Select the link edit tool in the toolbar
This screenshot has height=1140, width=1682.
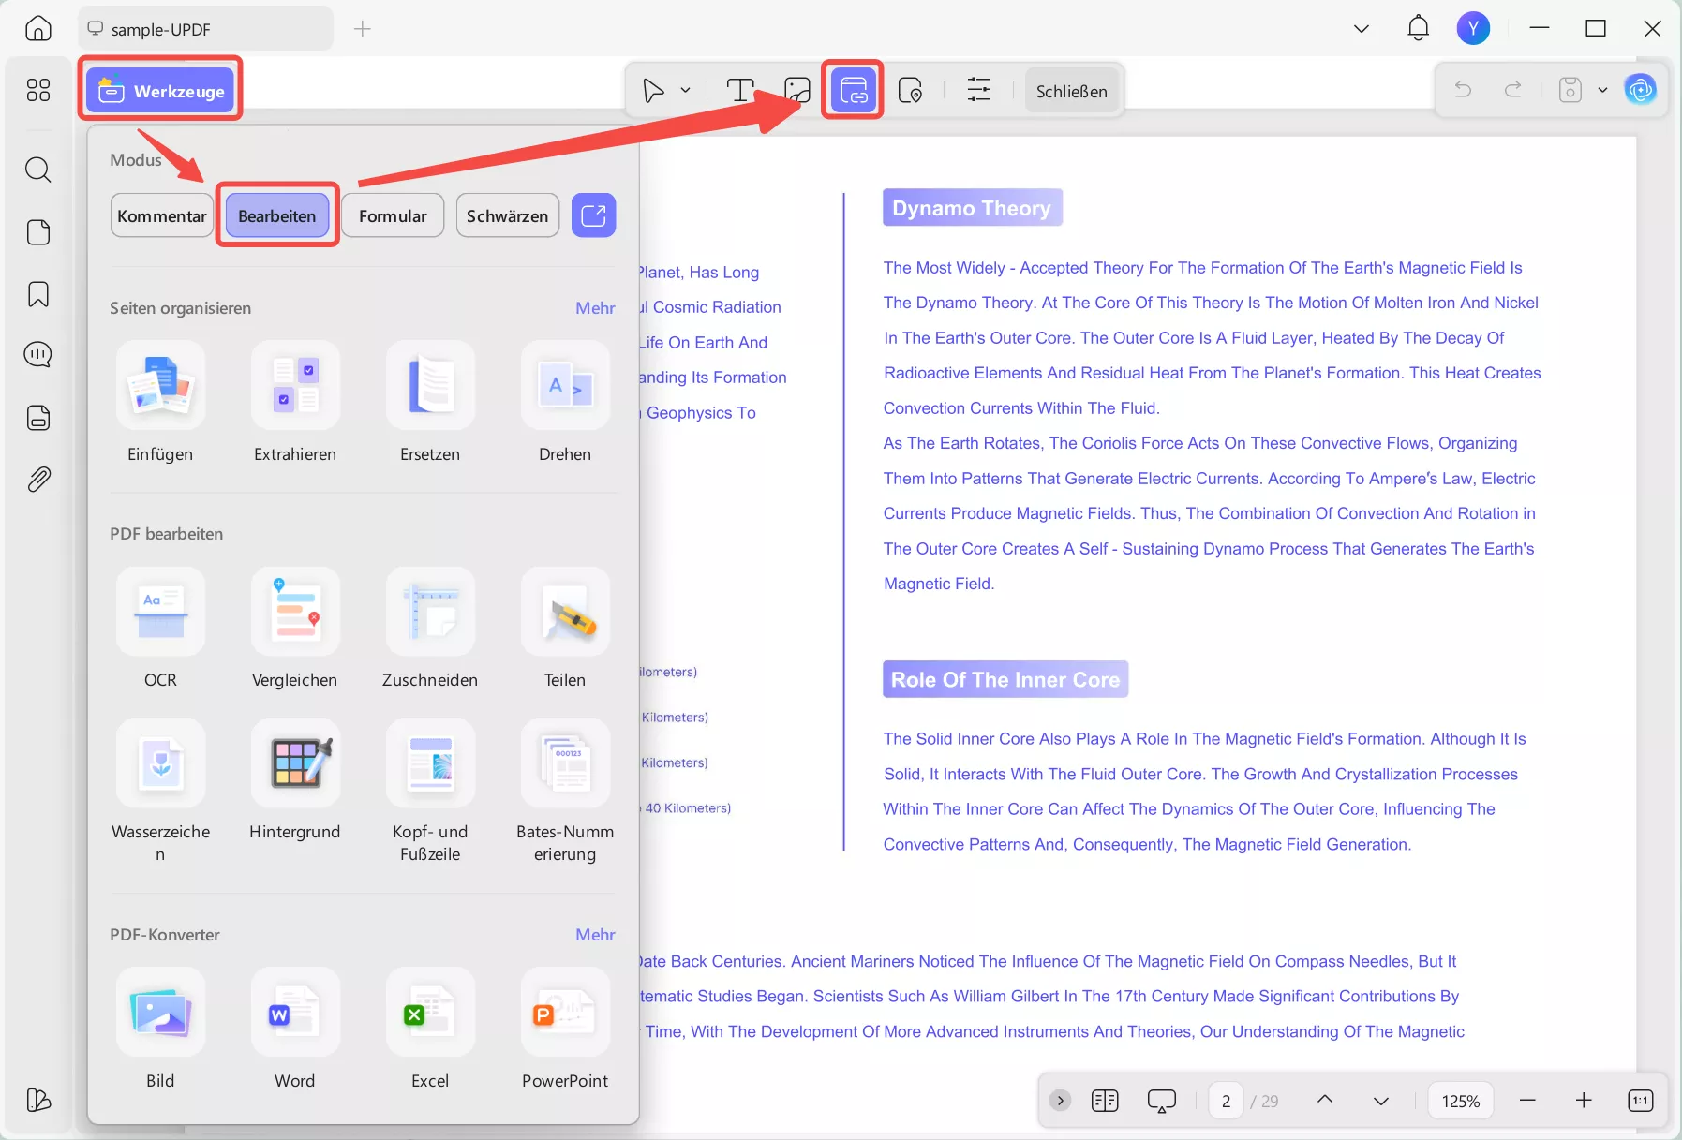click(x=853, y=90)
